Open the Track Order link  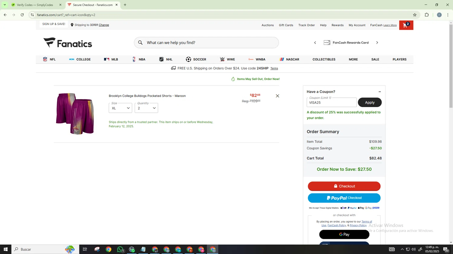point(307,25)
